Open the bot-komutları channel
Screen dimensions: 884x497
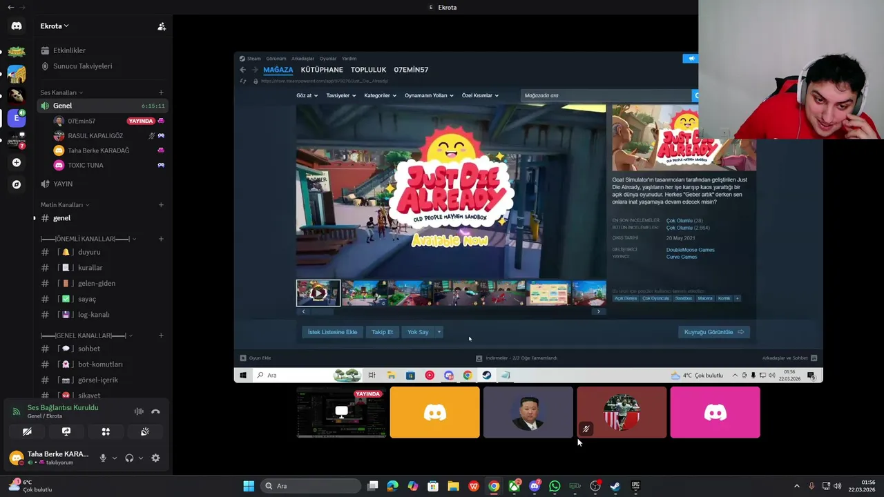click(101, 364)
